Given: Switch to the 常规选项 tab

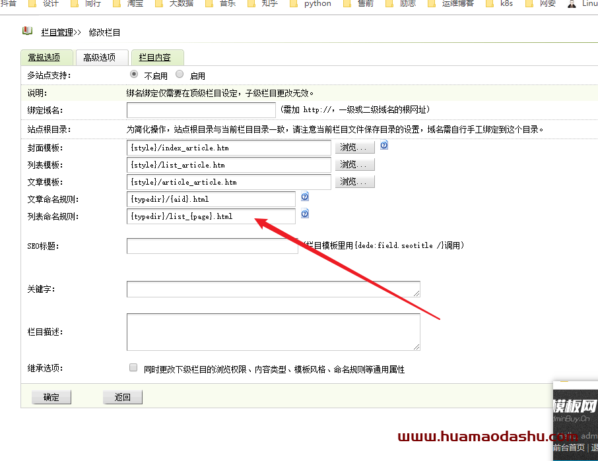Looking at the screenshot, I should (x=44, y=57).
